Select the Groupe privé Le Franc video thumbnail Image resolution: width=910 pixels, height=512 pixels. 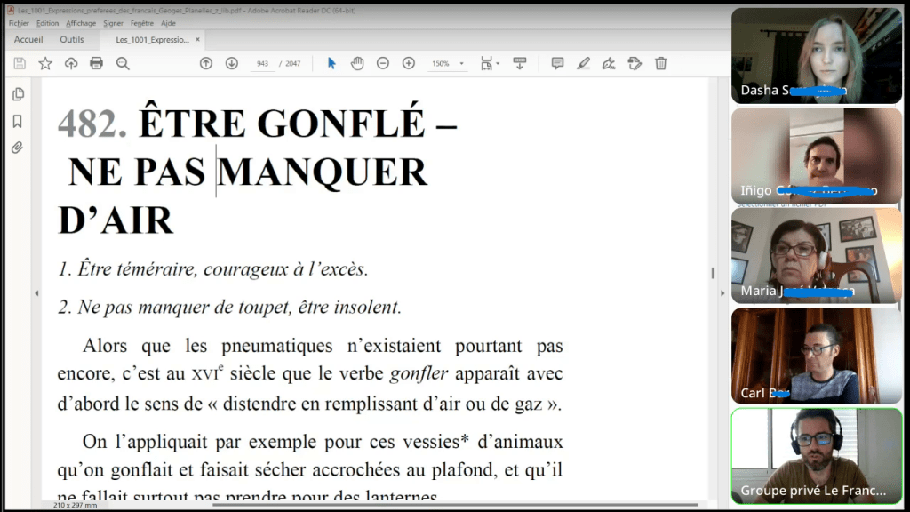point(817,456)
